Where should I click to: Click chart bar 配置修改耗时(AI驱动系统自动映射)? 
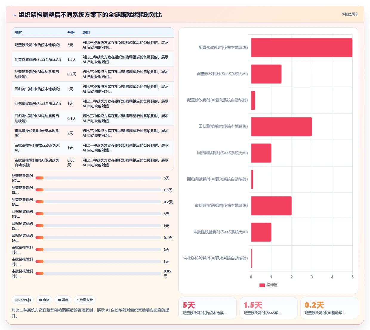(253, 100)
